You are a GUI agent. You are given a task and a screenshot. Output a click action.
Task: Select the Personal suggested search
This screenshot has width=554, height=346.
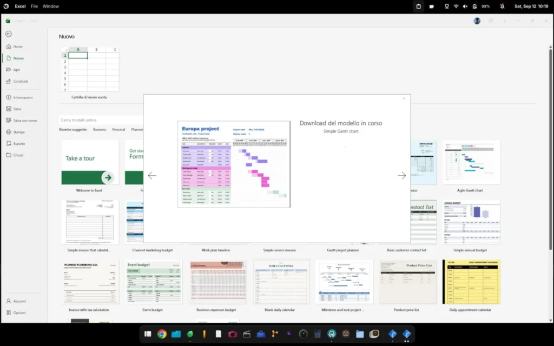118,130
